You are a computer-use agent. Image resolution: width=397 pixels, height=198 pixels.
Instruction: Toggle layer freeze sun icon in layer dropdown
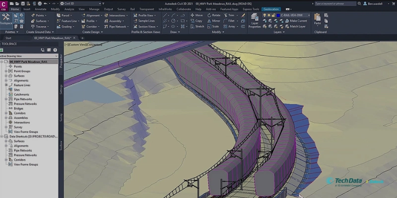(x=269, y=15)
